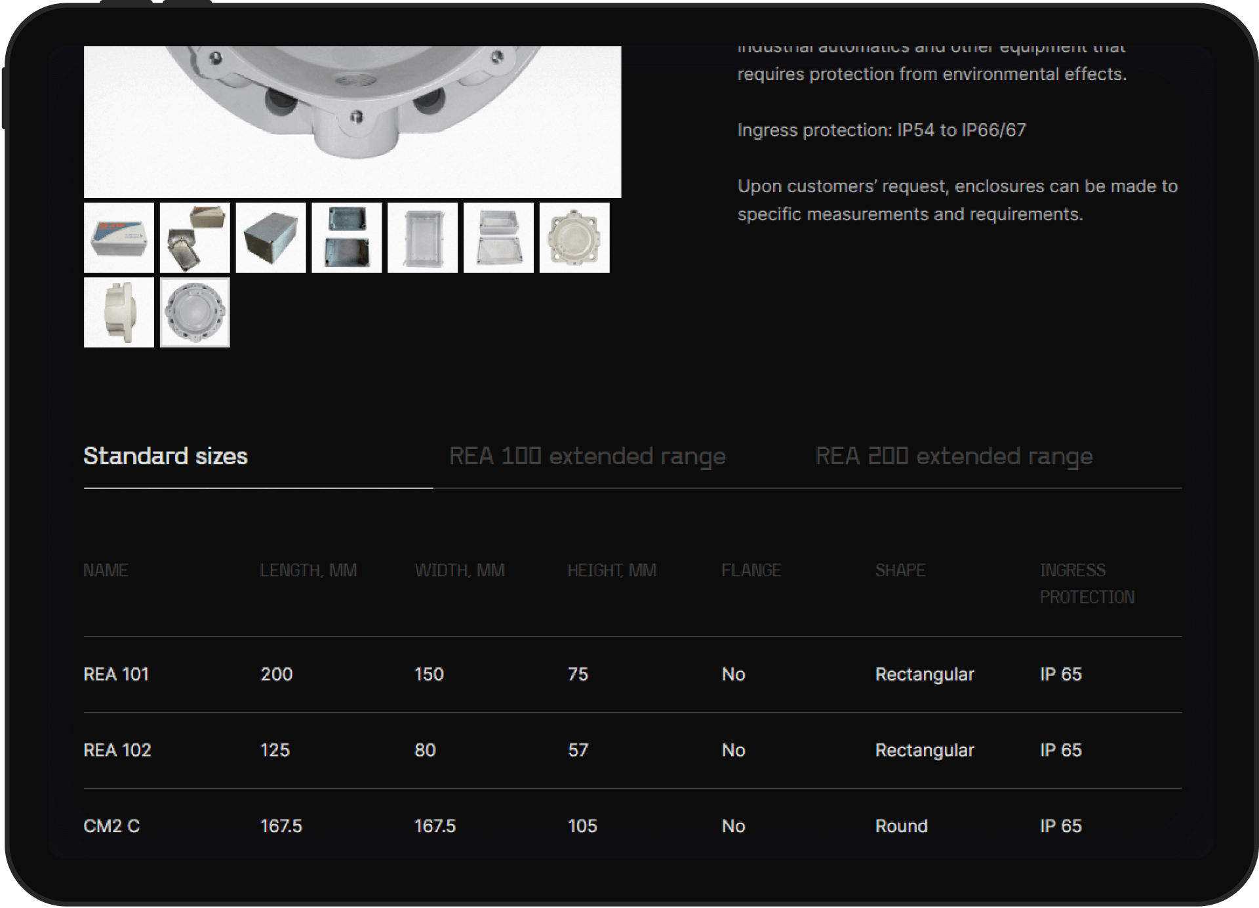Image resolution: width=1259 pixels, height=908 pixels.
Task: Open REA 200 extended range tab
Action: pyautogui.click(x=953, y=456)
